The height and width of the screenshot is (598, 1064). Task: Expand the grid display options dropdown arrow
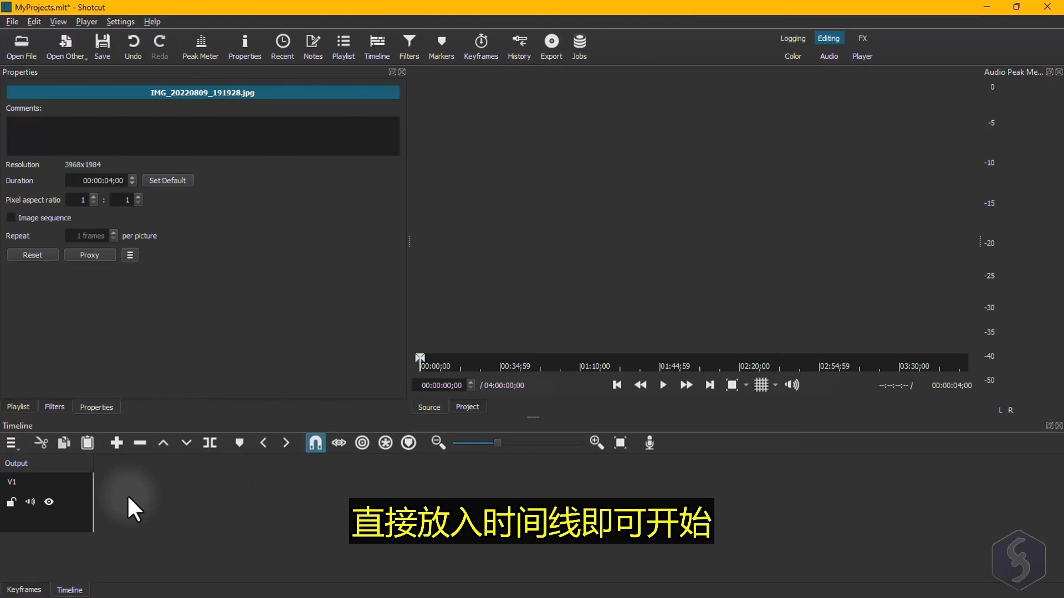coord(775,385)
